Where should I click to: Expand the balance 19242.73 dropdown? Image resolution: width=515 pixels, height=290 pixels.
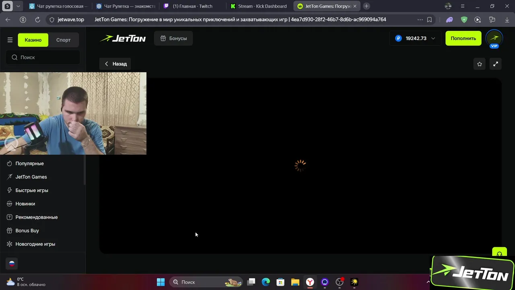point(416,38)
